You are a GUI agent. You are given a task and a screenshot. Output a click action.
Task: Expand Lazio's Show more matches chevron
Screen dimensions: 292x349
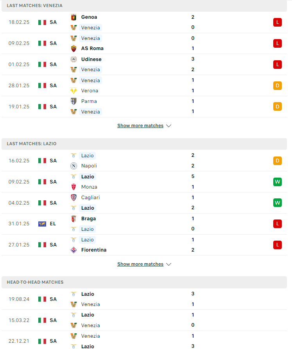click(x=169, y=264)
